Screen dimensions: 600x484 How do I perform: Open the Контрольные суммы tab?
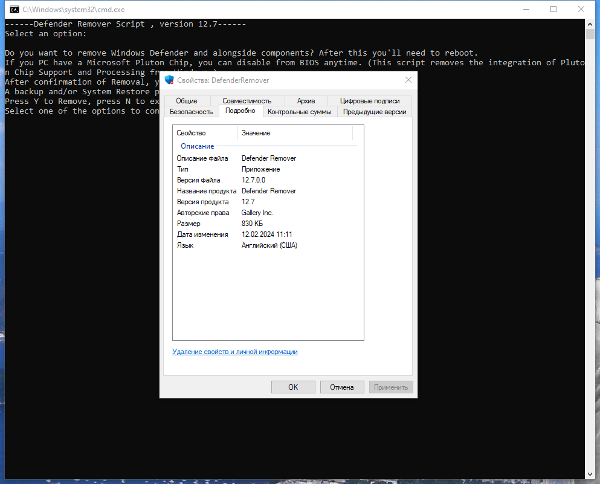click(x=300, y=112)
